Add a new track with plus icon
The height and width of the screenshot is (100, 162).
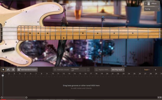coord(155,70)
